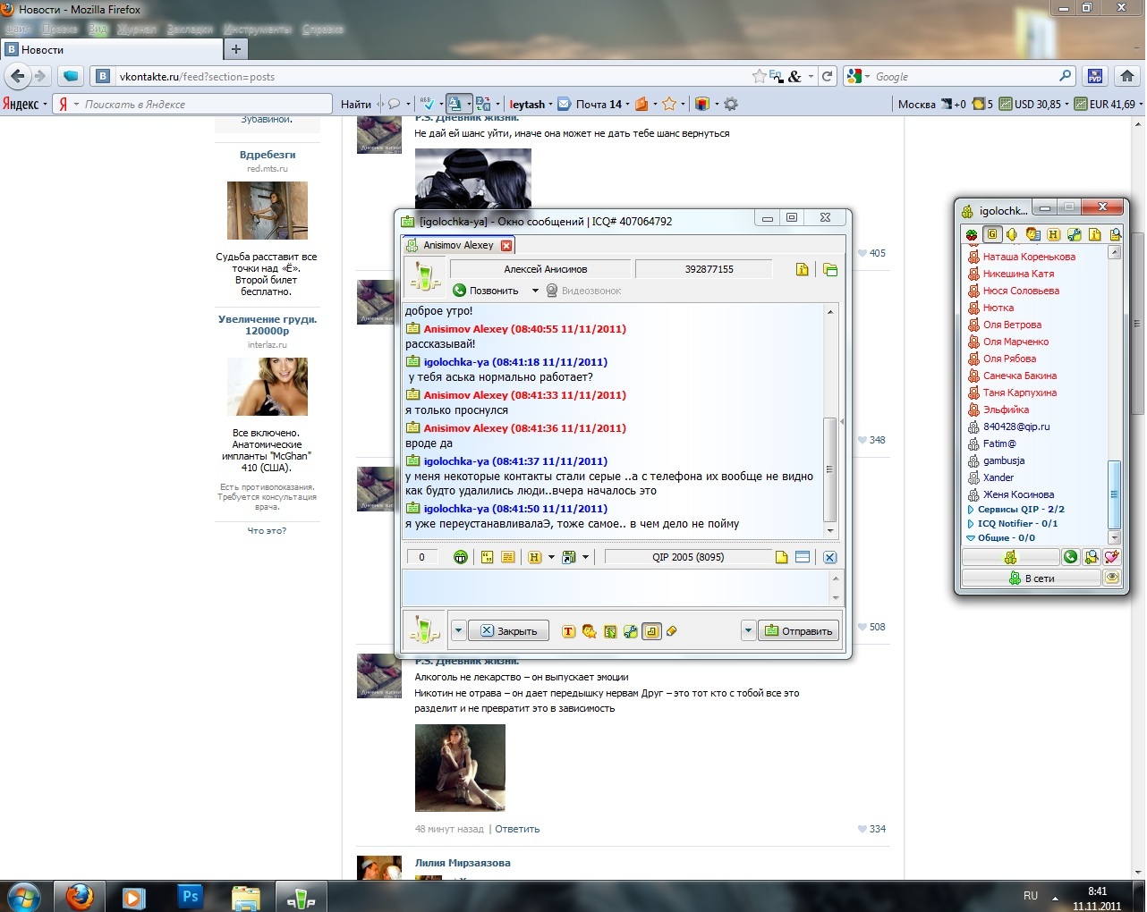Click the eraser icon in the bottom chat toolbar

[672, 631]
